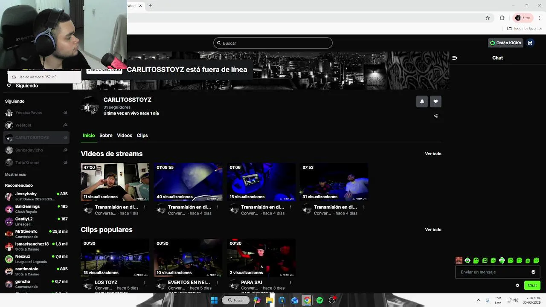Screen dimensions: 546x307
Task: Open TattoXtreme channel in following list
Action: tap(36, 162)
